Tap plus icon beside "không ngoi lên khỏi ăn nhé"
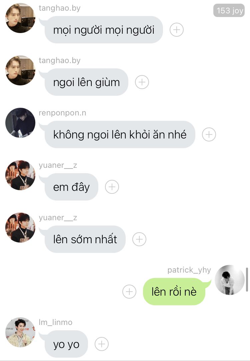Screen dimensions: 250x361 point(209,134)
